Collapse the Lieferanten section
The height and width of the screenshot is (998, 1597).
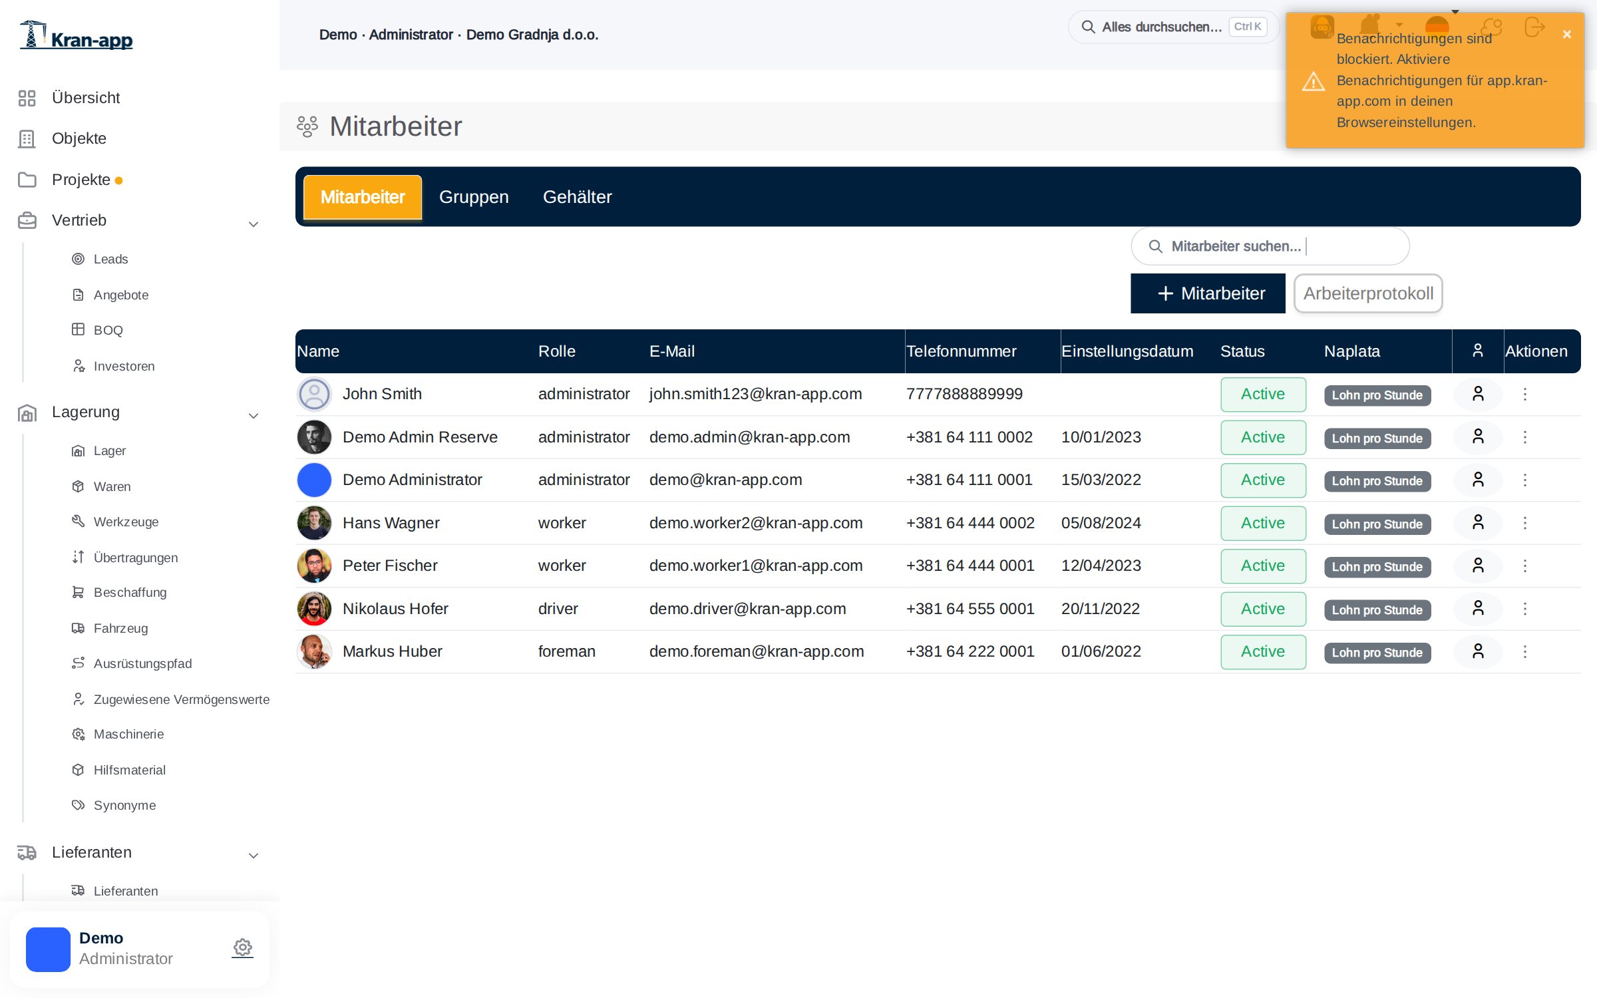254,856
